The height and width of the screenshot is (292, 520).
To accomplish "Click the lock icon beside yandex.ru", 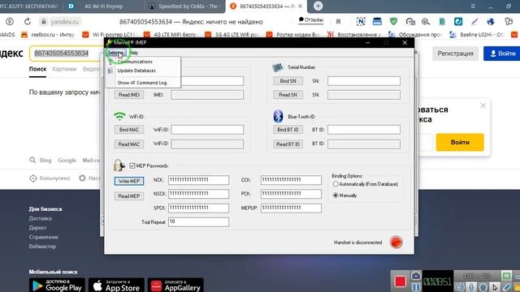I will tap(43, 22).
